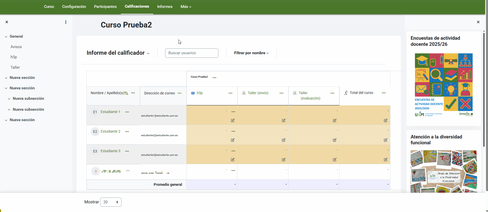Edit h5p grade for Estudiante 2
The width and height of the screenshot is (488, 212).
(233, 140)
